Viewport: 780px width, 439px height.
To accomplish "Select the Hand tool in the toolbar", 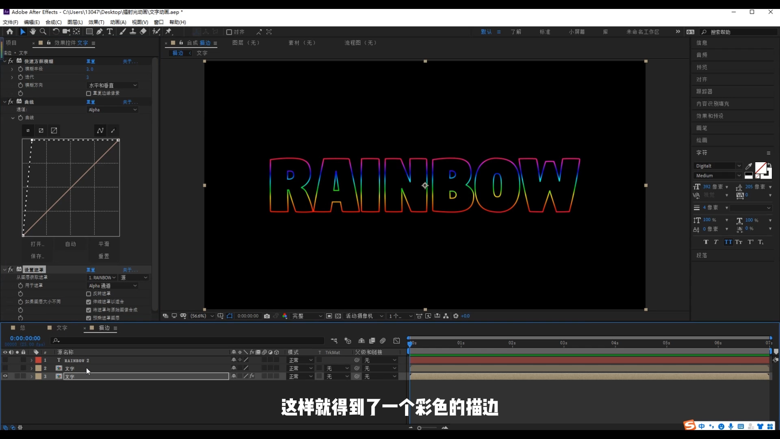I will [33, 32].
